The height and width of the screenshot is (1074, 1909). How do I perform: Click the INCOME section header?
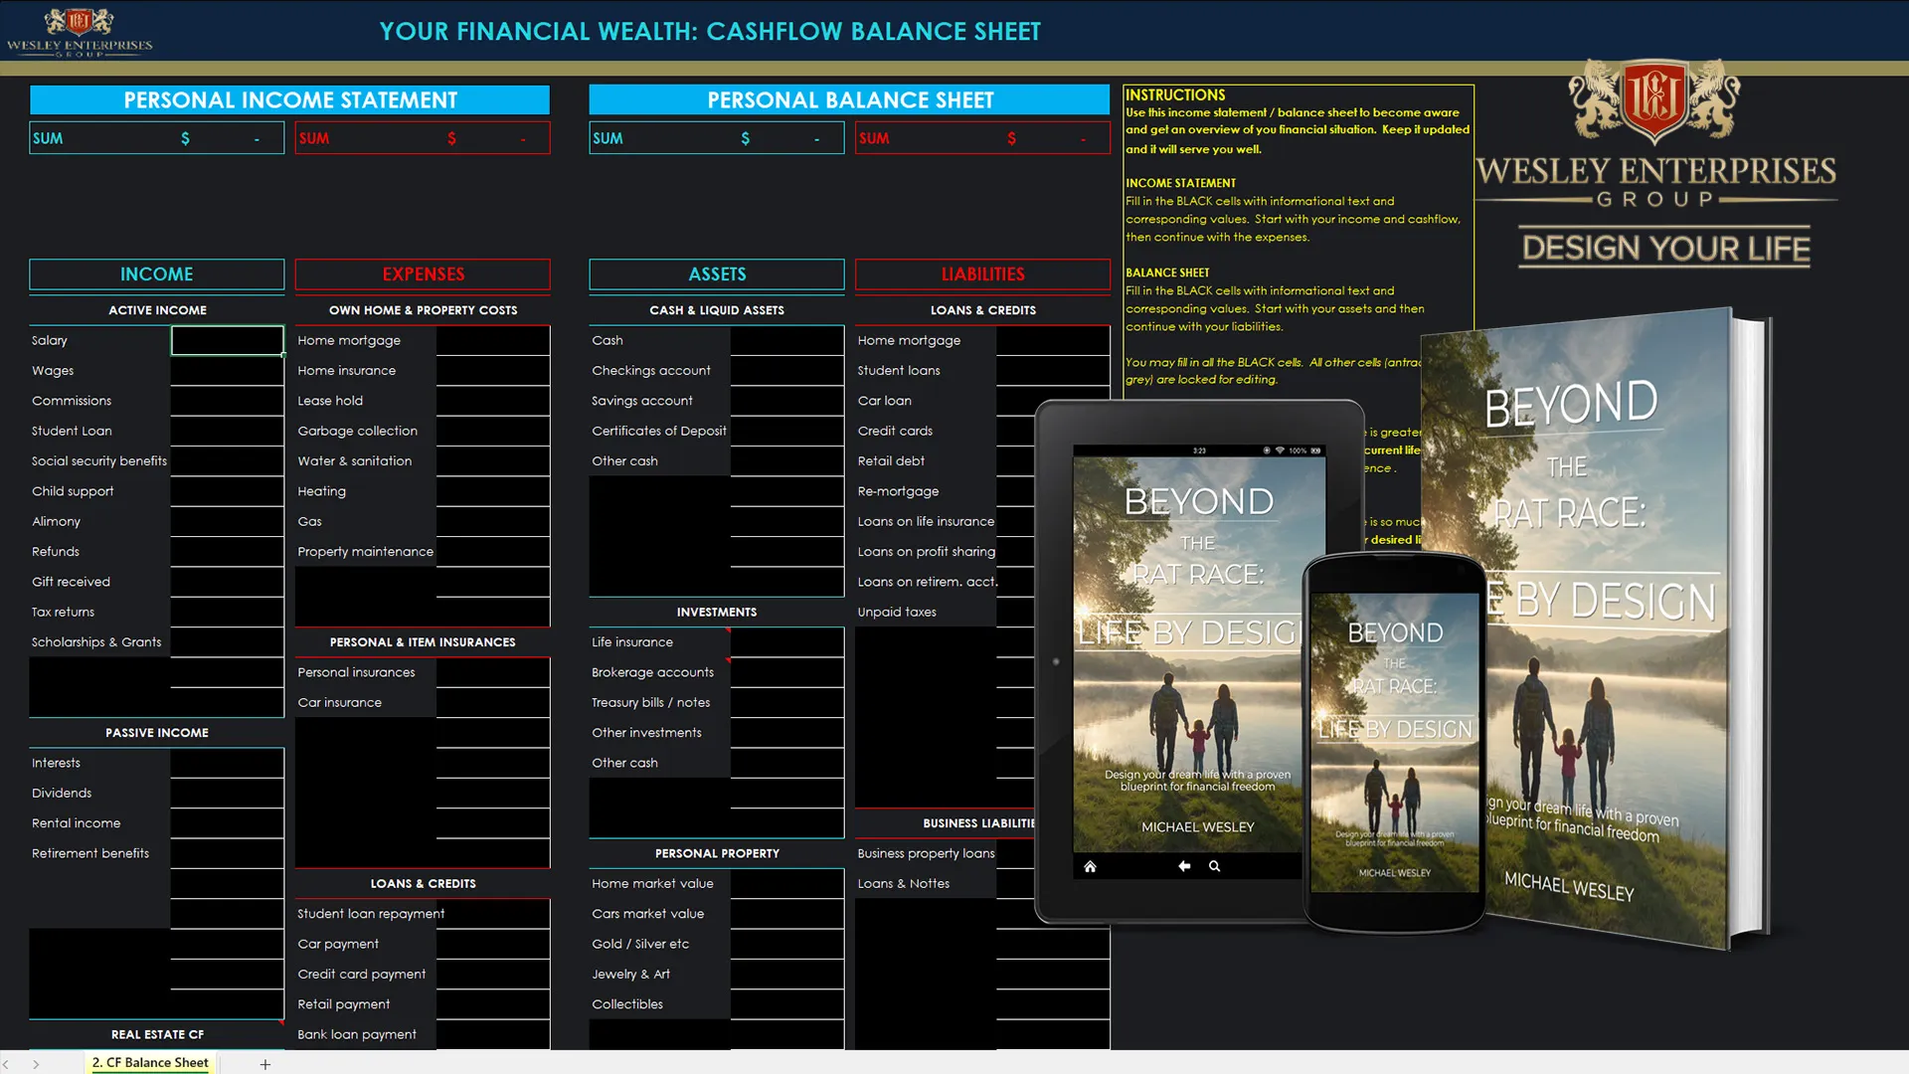click(x=157, y=274)
